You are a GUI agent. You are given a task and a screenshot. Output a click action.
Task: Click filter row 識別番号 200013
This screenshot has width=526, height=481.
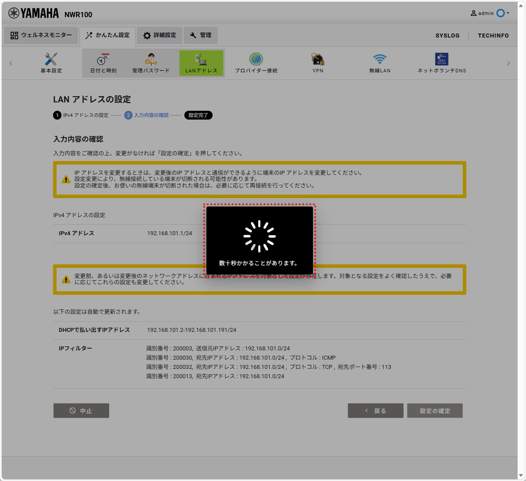coord(215,376)
